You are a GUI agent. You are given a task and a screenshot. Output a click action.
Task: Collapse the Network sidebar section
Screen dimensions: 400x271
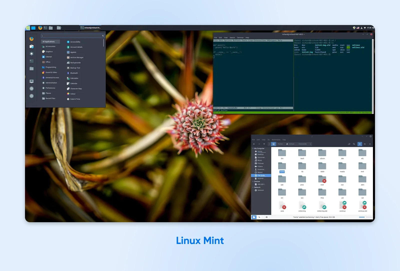pos(253,187)
